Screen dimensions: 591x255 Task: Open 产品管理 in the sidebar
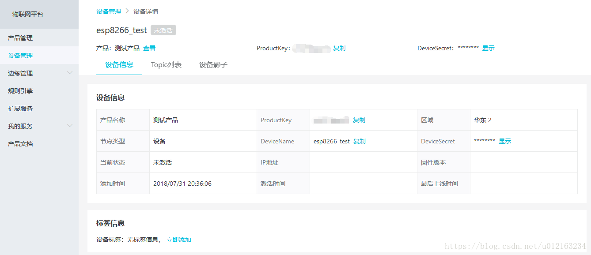(20, 38)
